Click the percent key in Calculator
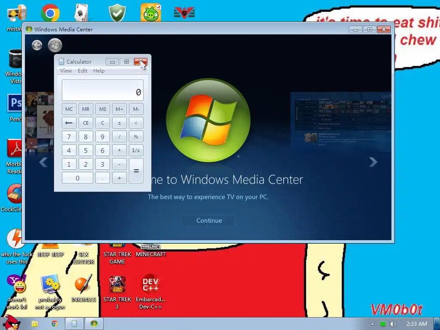The image size is (440, 330). (136, 137)
